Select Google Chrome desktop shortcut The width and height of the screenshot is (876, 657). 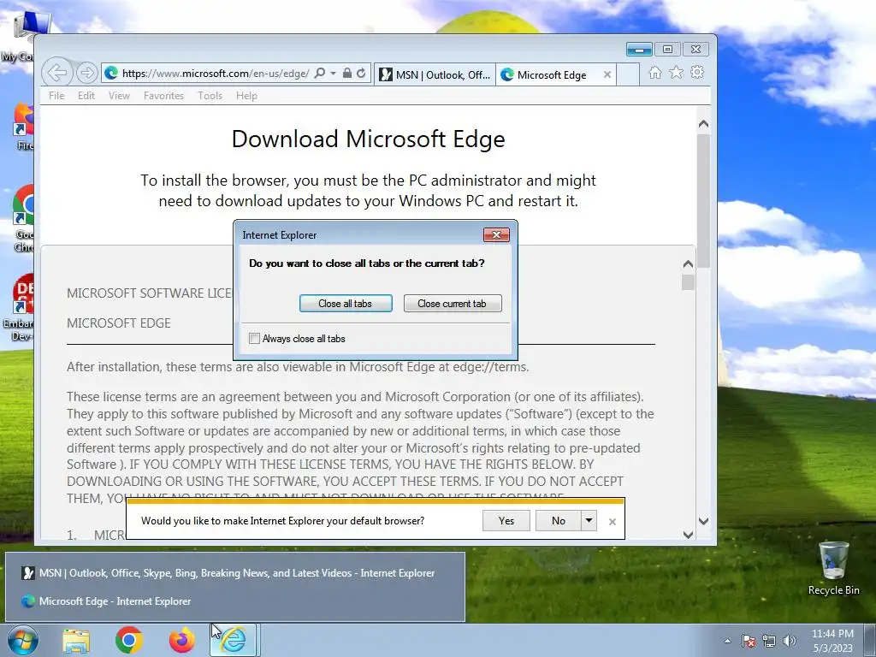[x=23, y=219]
